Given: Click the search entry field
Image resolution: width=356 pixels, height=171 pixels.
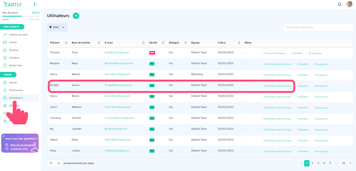Looking at the screenshot, I should point(318,27).
